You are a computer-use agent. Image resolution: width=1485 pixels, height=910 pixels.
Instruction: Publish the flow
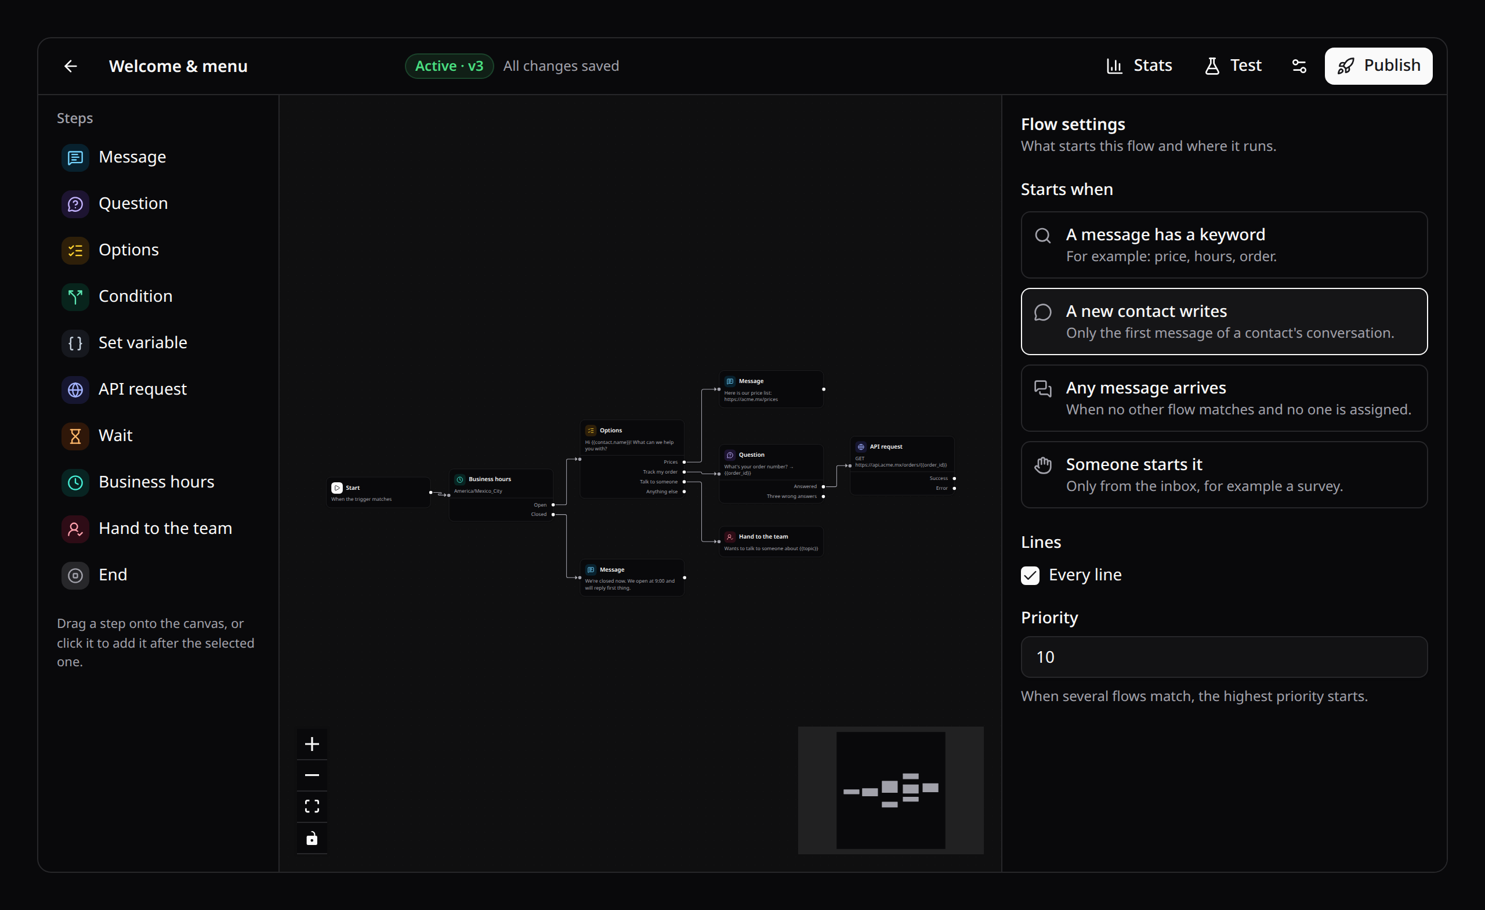pos(1378,66)
